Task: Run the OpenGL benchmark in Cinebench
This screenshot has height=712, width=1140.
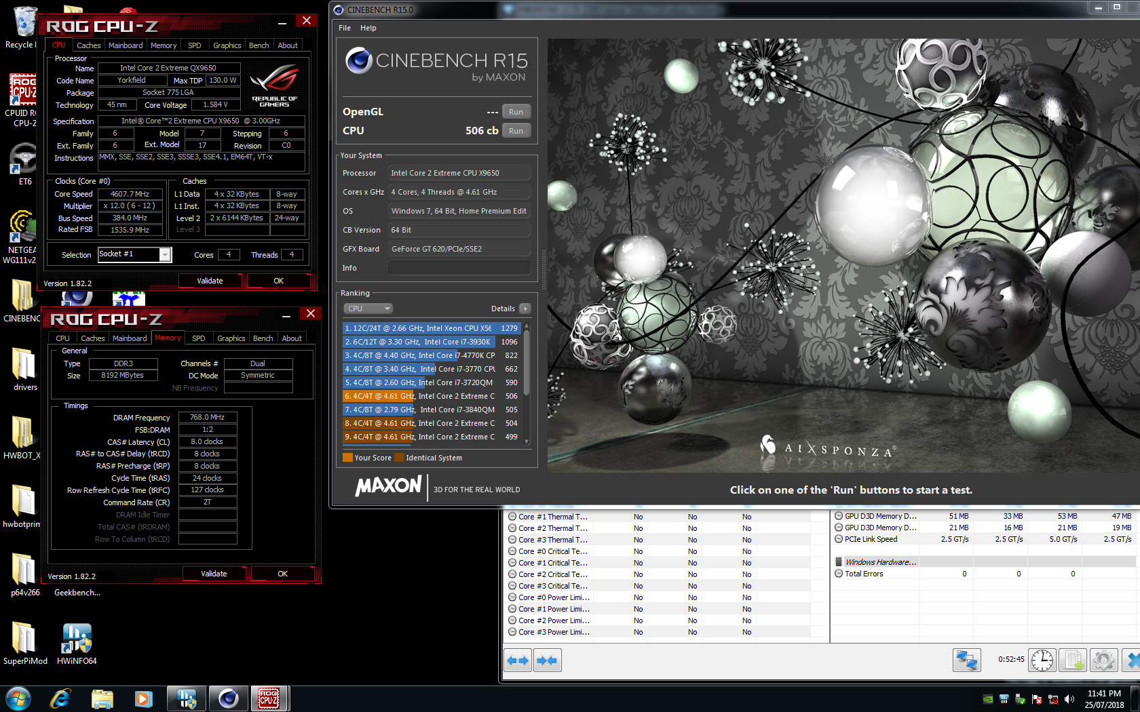Action: [516, 112]
